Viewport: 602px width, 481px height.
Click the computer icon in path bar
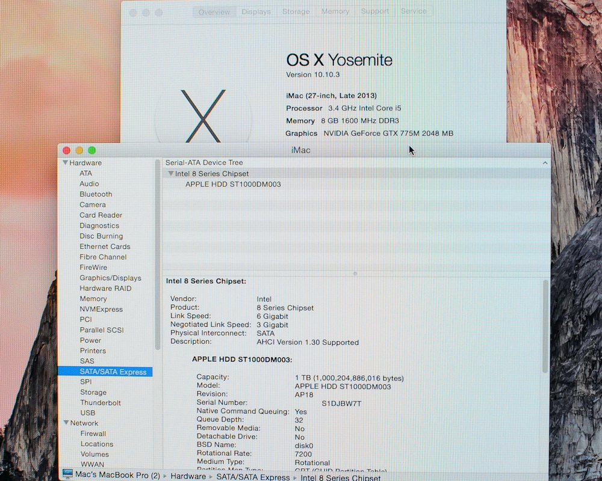[67, 474]
